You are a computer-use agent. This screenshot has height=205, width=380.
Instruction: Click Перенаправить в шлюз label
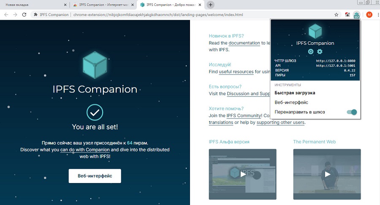click(300, 112)
